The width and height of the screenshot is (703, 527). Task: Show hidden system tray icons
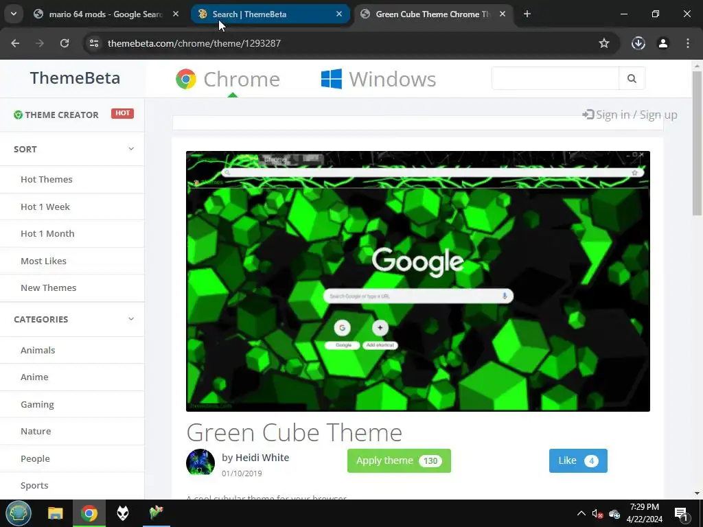pyautogui.click(x=581, y=513)
